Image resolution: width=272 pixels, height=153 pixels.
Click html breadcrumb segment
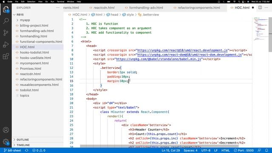tap(97, 15)
